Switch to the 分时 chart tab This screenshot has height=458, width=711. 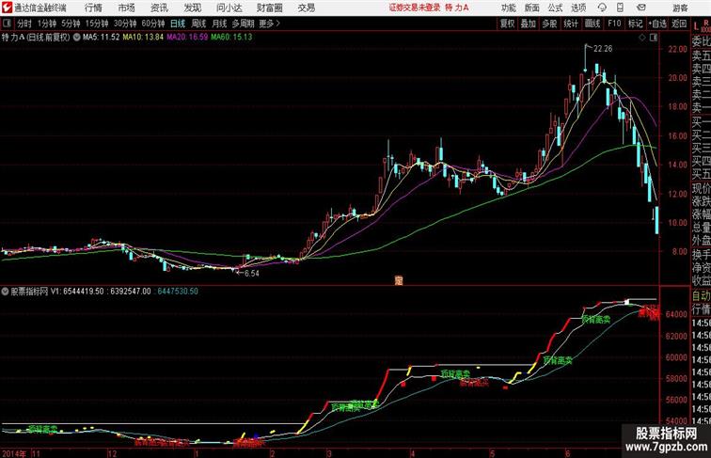[x=24, y=24]
